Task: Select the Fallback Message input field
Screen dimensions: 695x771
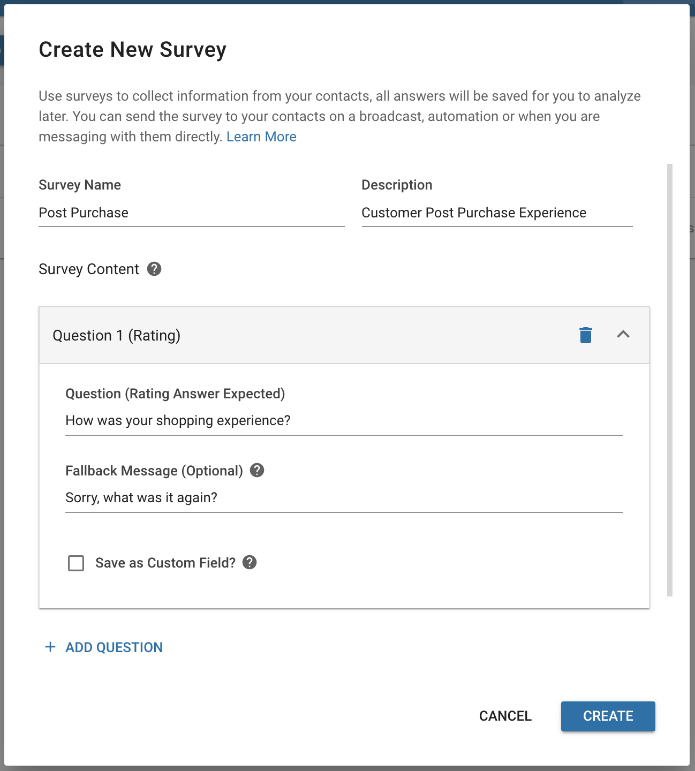Action: 344,498
